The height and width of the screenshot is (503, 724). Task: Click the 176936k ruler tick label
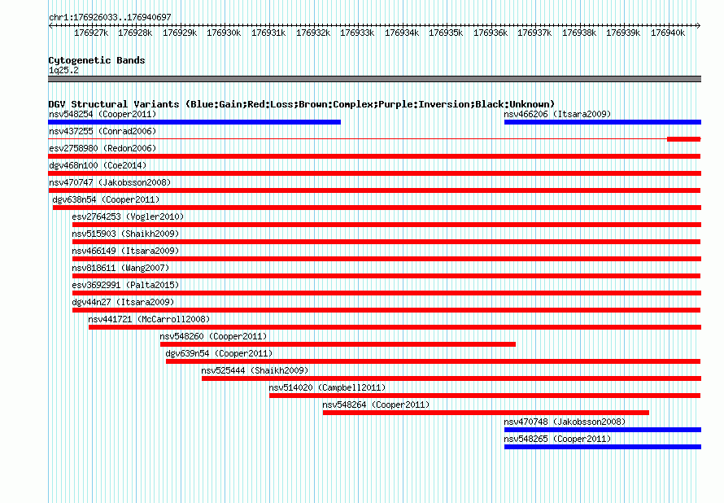click(x=491, y=33)
